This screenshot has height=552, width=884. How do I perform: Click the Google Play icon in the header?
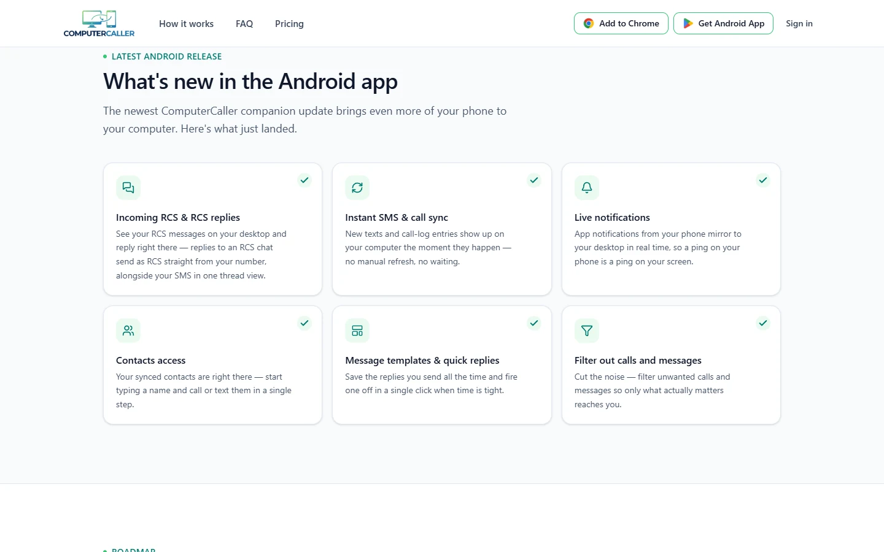click(688, 23)
